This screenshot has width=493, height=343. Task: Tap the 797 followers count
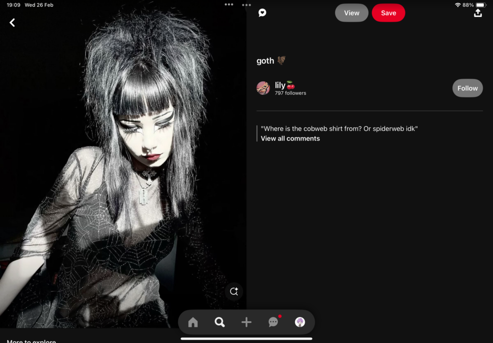pos(290,93)
